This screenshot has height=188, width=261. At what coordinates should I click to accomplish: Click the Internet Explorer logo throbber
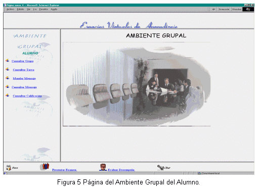click(248, 9)
